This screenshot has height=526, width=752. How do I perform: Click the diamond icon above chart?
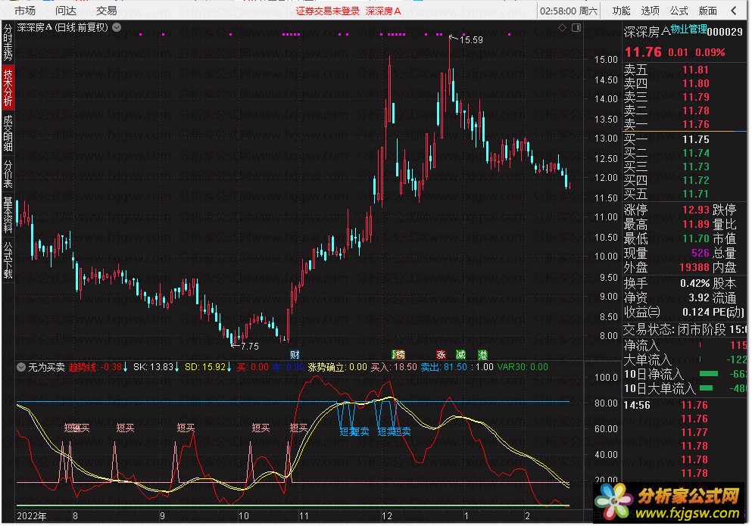pos(562,28)
